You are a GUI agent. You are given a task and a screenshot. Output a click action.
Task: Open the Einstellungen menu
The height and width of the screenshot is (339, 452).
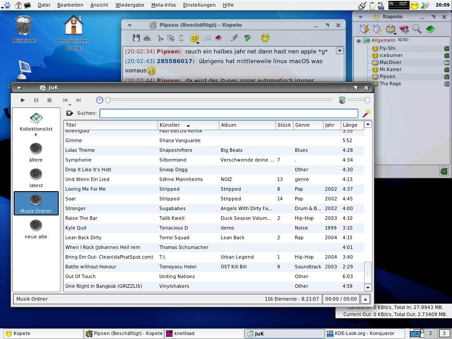199,5
